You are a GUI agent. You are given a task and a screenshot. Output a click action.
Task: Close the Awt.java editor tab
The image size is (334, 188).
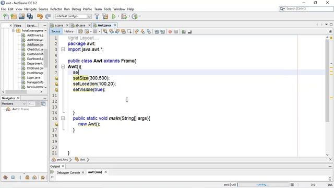115,25
